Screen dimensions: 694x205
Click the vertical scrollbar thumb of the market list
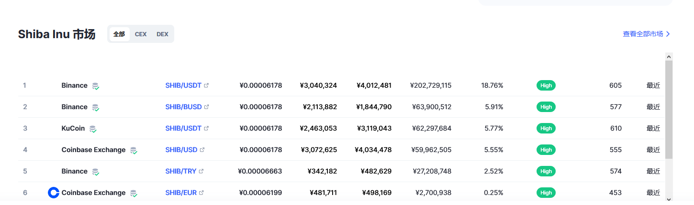pos(669,110)
